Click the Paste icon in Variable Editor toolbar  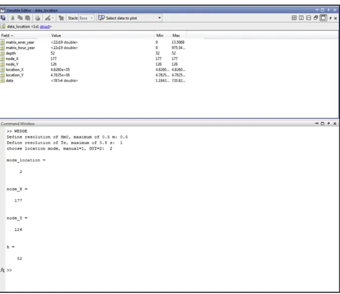28,18
